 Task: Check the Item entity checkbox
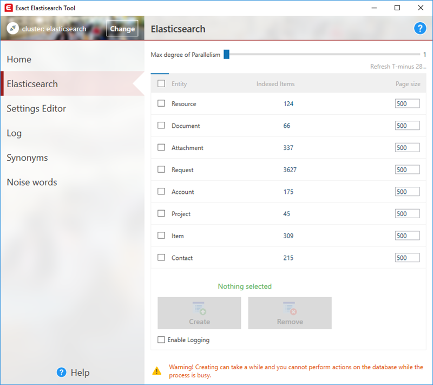pos(161,236)
